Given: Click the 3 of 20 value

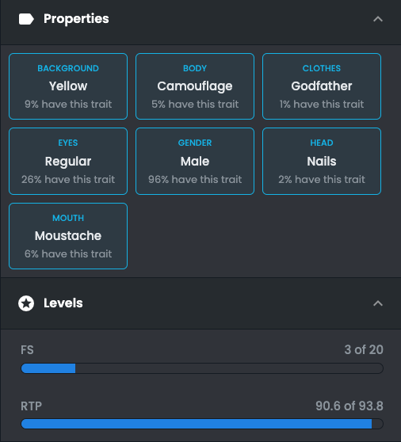Looking at the screenshot, I should point(364,350).
